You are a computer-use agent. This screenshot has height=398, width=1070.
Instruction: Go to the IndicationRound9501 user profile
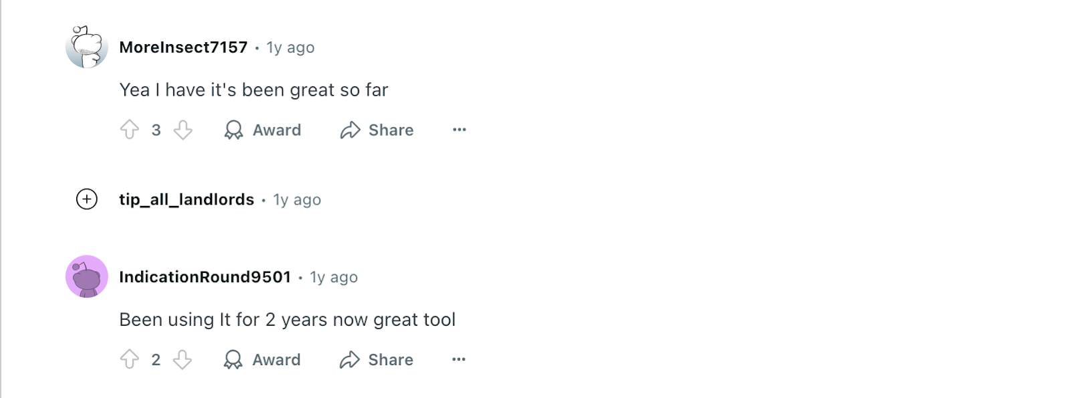pos(205,277)
